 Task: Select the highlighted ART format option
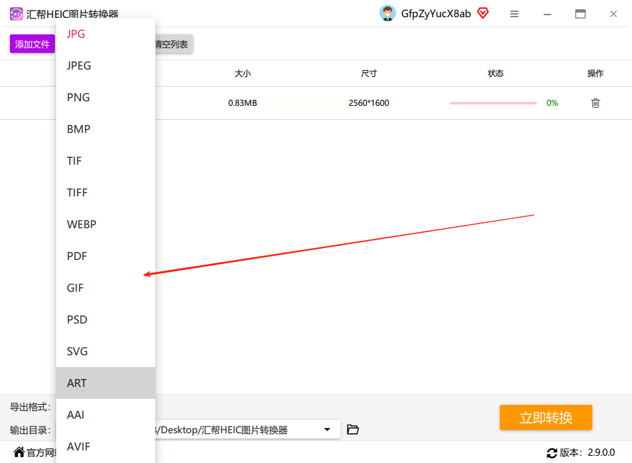pos(106,383)
